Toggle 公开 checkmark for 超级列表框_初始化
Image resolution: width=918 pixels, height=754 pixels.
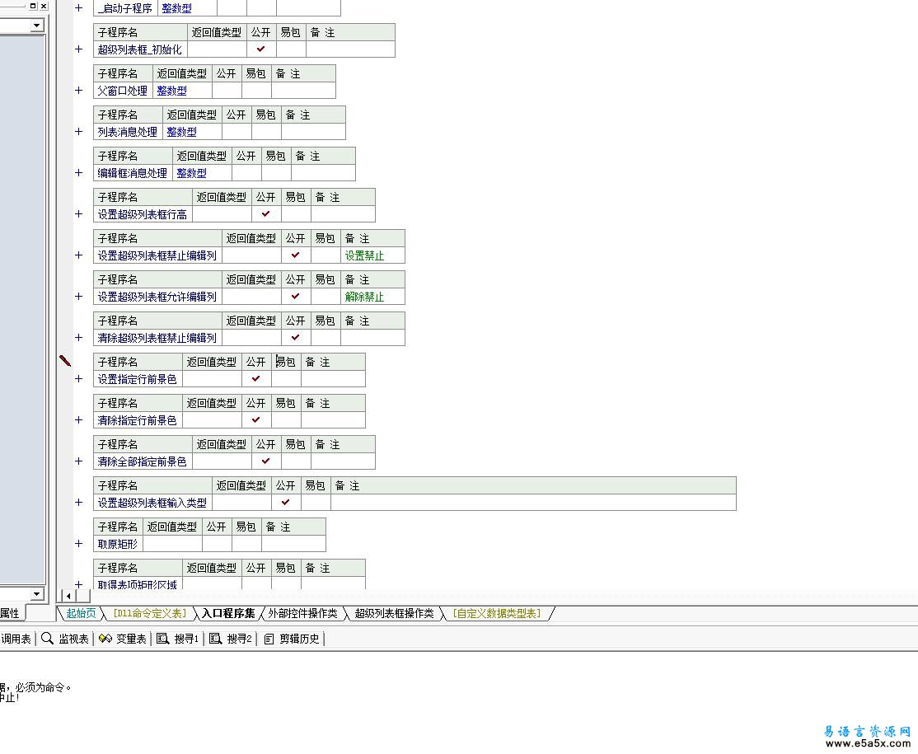coord(261,49)
